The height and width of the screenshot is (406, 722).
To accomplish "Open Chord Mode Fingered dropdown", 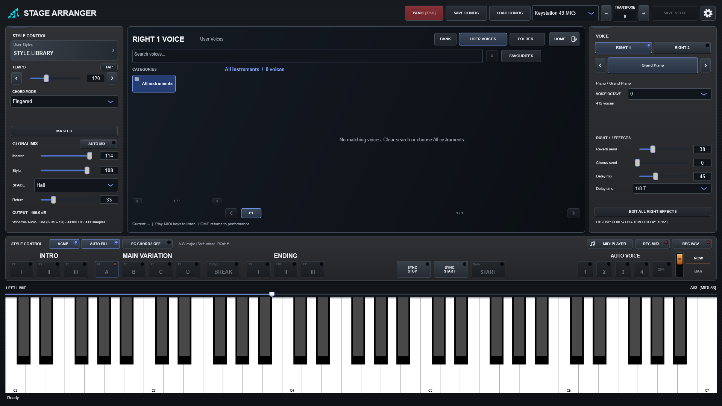I will pyautogui.click(x=64, y=101).
